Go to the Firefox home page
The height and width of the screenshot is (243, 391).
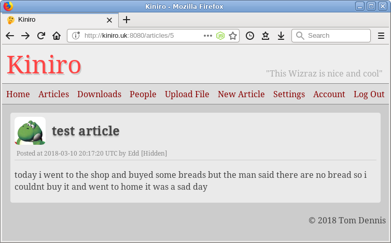point(57,36)
